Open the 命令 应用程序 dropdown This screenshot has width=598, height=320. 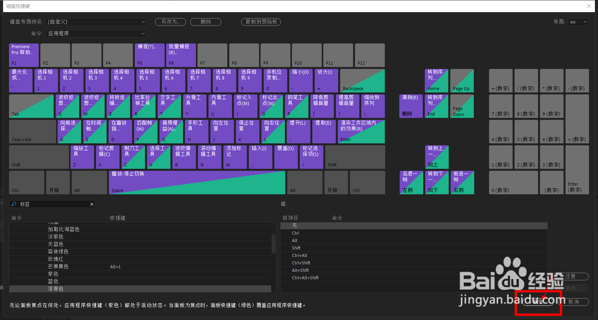pyautogui.click(x=96, y=34)
